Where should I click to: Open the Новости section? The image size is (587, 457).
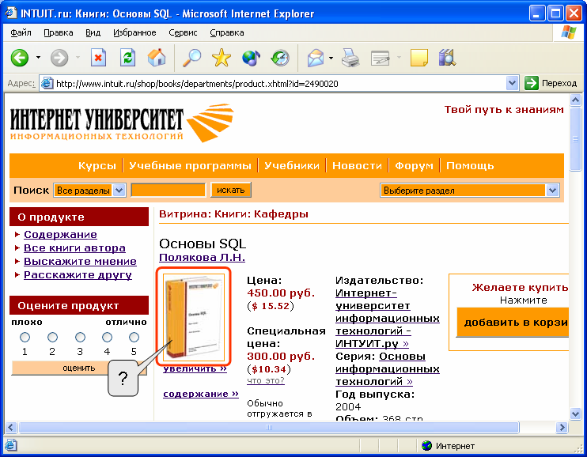point(357,165)
